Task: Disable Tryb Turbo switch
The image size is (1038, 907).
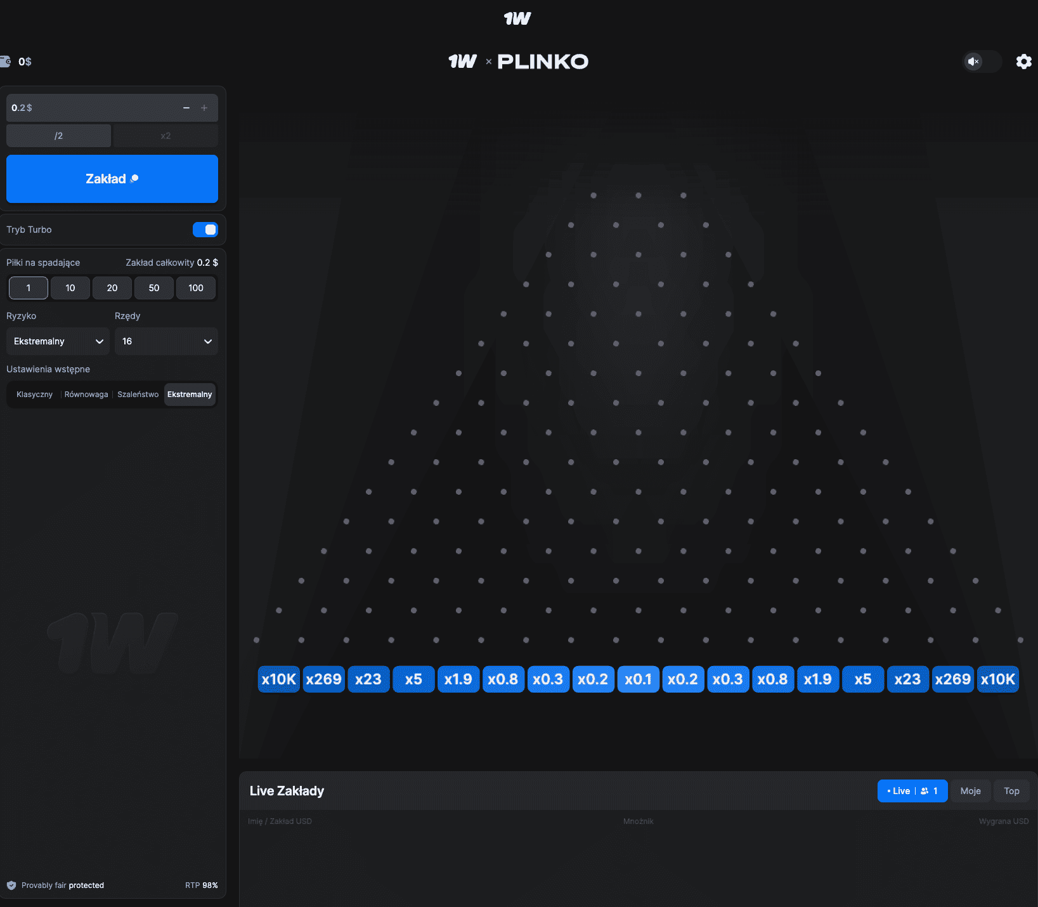Action: pyautogui.click(x=205, y=230)
